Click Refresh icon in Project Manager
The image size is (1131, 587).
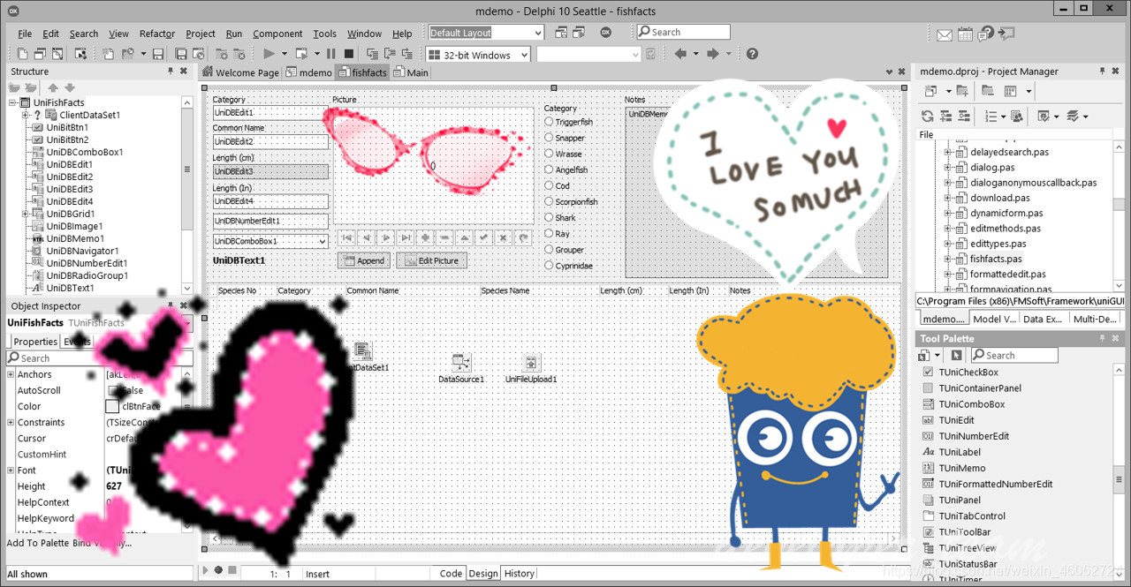coord(928,116)
